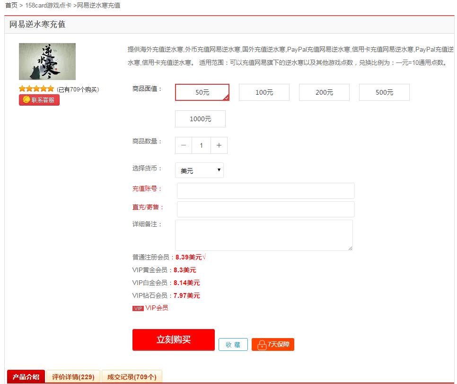
Task: Go to 首页 breadcrumb link
Action: click(11, 6)
